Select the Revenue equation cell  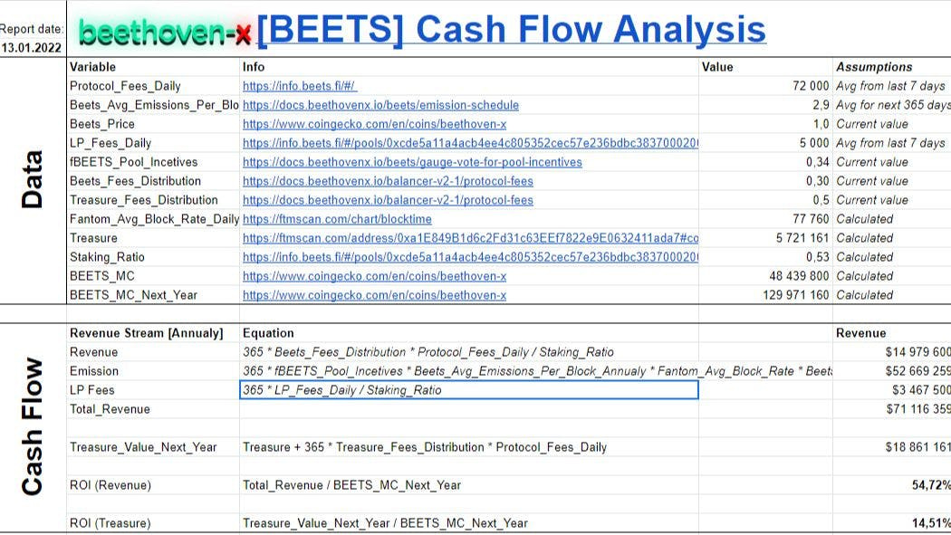(x=469, y=352)
